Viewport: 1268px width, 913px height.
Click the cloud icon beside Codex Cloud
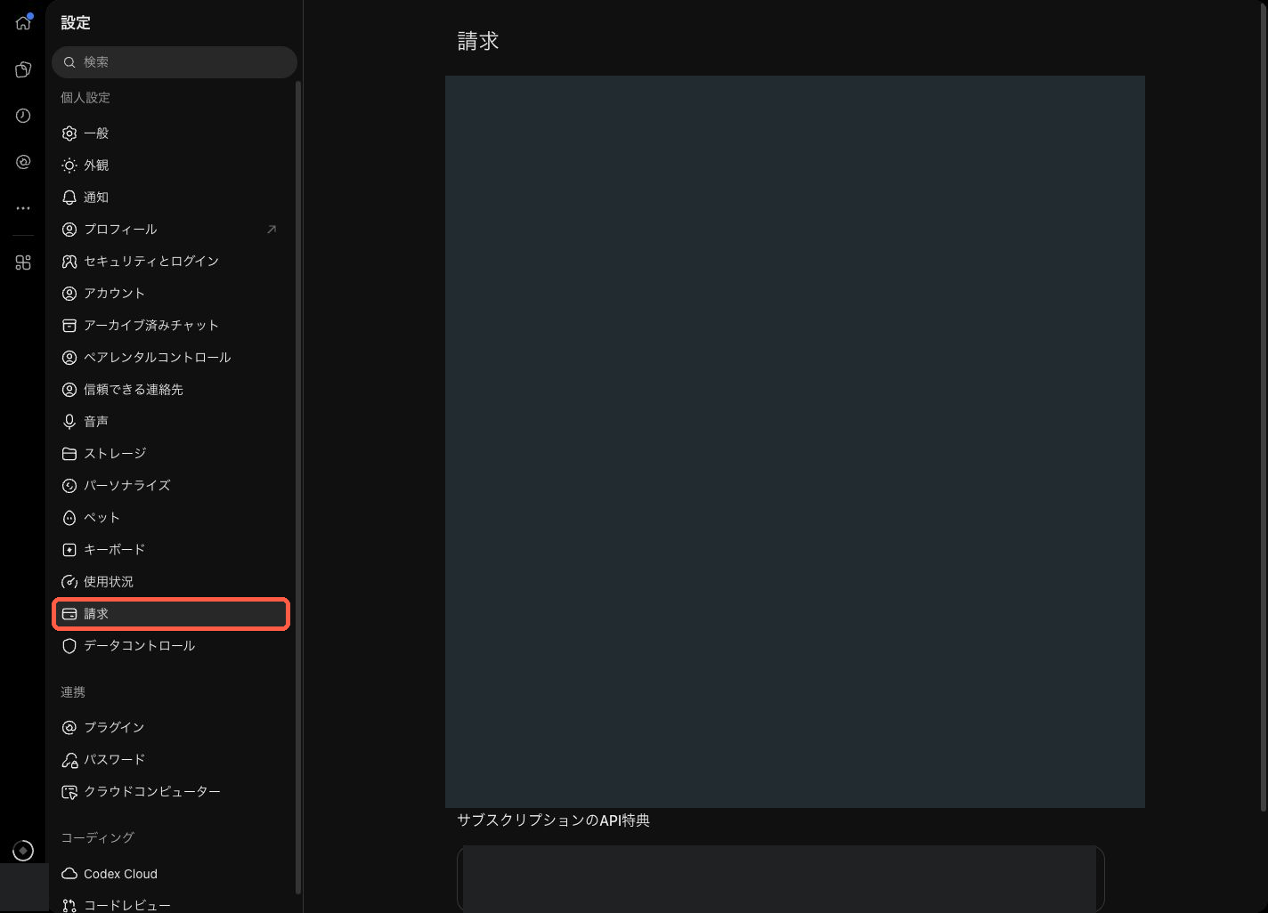69,874
